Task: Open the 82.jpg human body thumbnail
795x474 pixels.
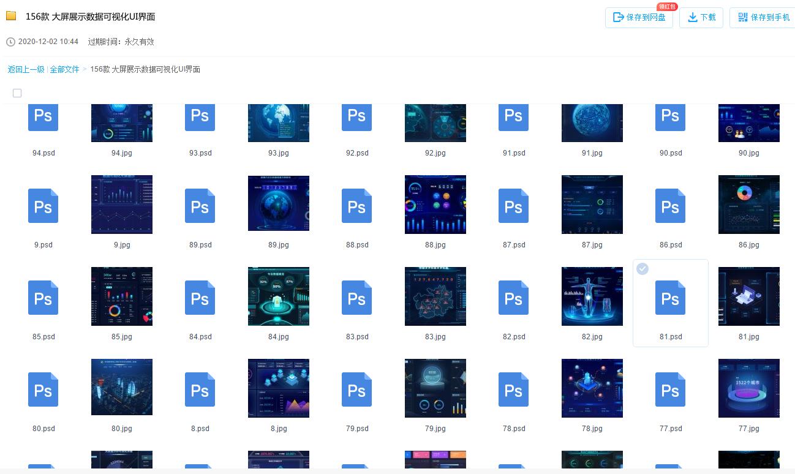Action: pos(592,296)
